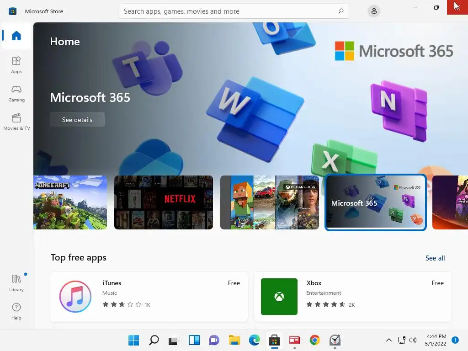
Task: Click the Free price label on iTunes
Action: click(234, 283)
